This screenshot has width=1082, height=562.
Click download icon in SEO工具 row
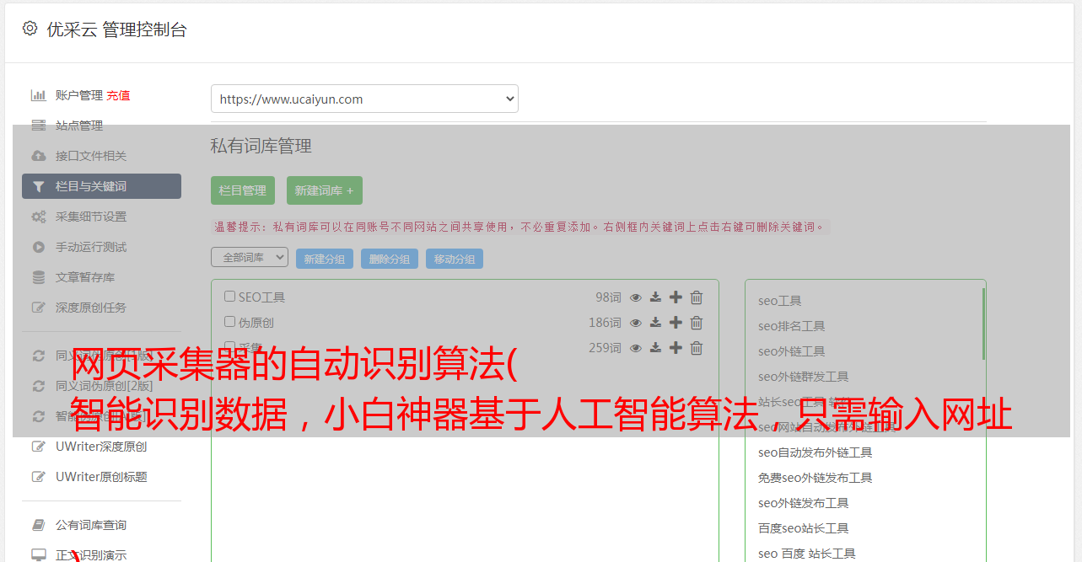655,297
